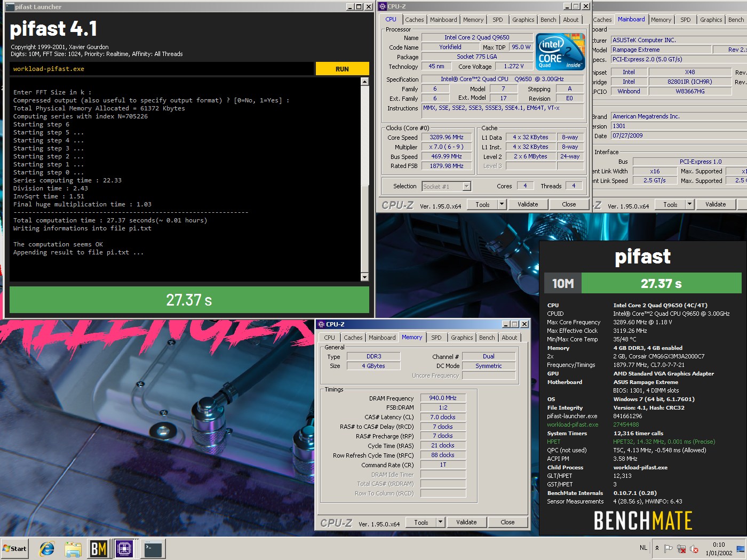Switch to CPU-Z taskbar icon
The width and height of the screenshot is (747, 560).
tap(124, 549)
